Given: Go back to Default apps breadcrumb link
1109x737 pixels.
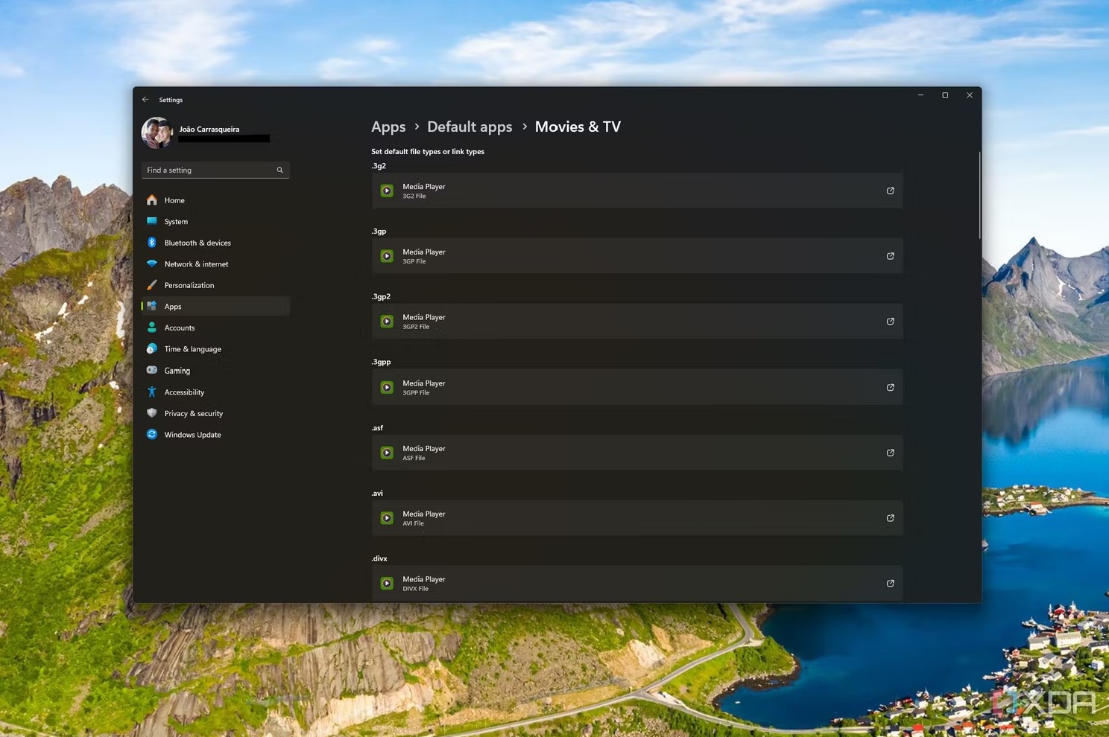Looking at the screenshot, I should tap(470, 127).
